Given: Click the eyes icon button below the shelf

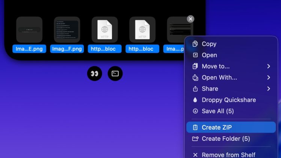Looking at the screenshot, I should pyautogui.click(x=94, y=73).
